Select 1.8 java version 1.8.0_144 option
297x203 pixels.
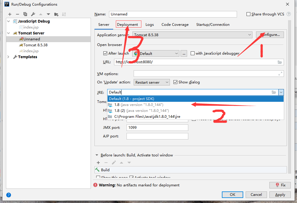195,105
